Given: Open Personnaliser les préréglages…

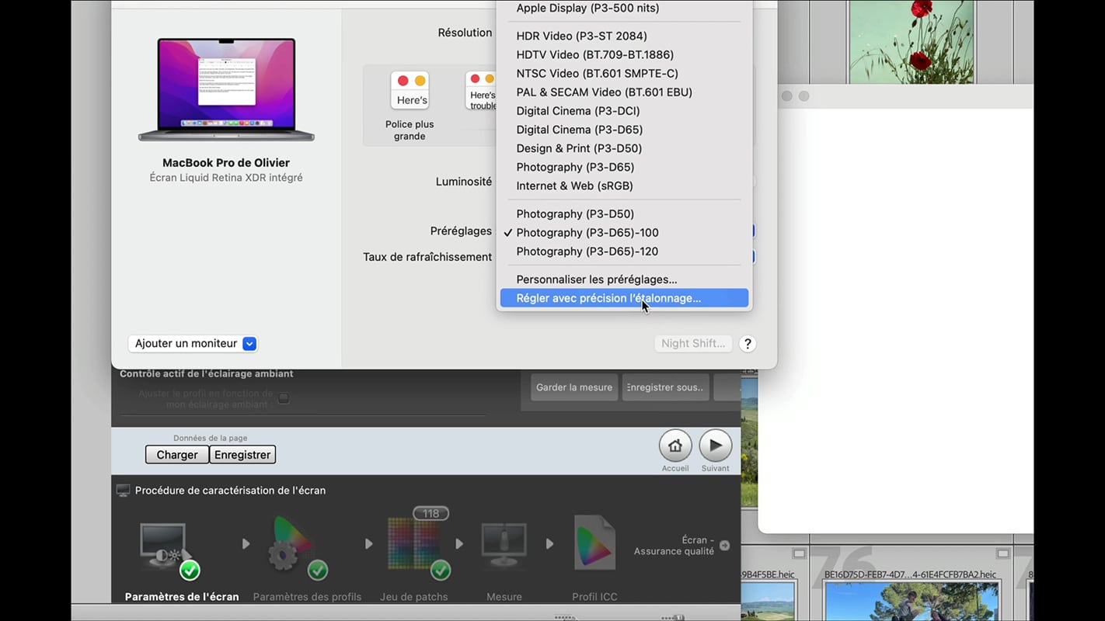Looking at the screenshot, I should pyautogui.click(x=624, y=279).
